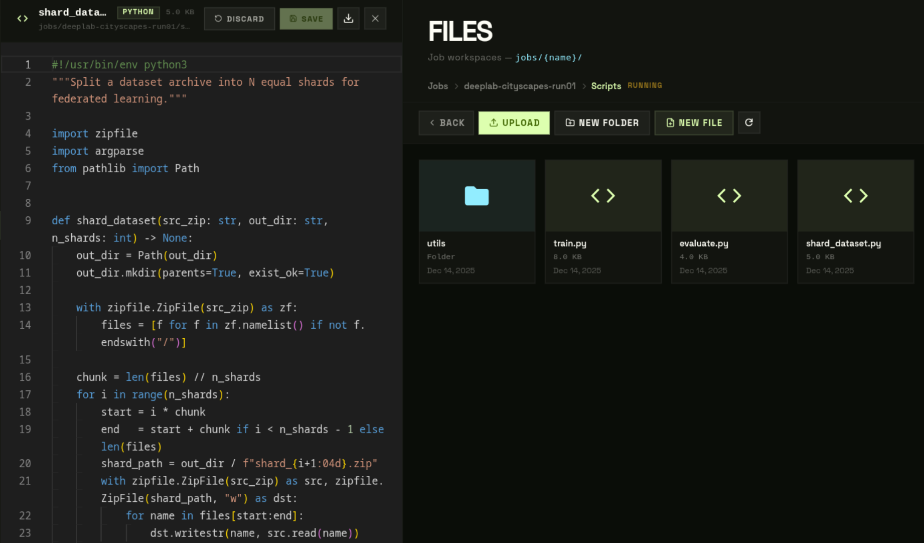Click the train.py file name
The width and height of the screenshot is (924, 543).
pos(570,243)
